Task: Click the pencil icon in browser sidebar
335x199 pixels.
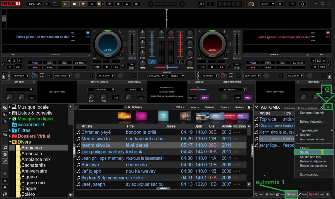Action: (x=5, y=161)
